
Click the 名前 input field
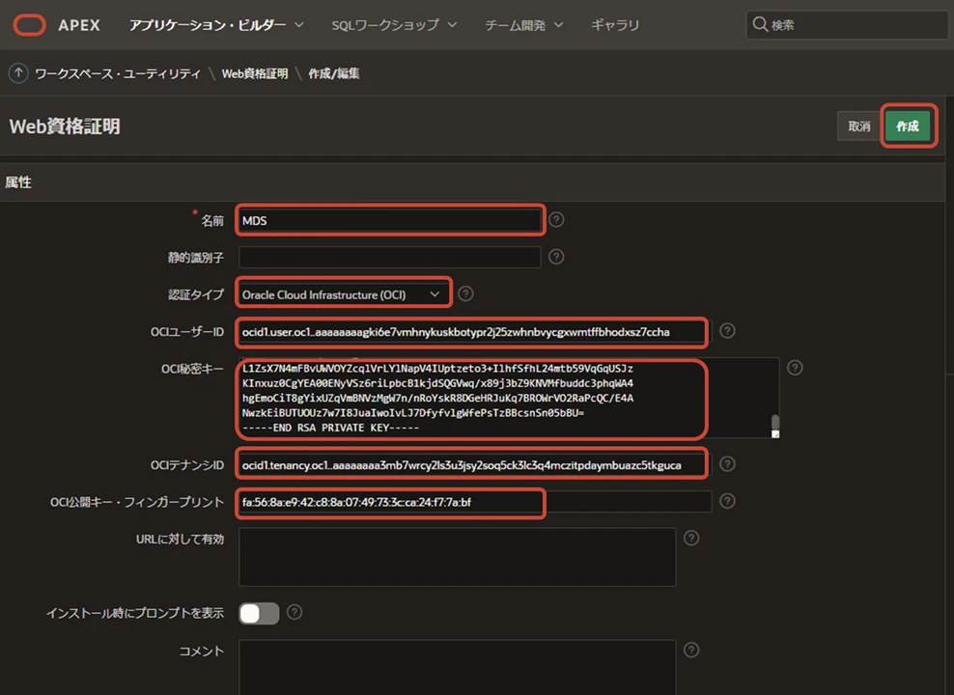click(389, 221)
